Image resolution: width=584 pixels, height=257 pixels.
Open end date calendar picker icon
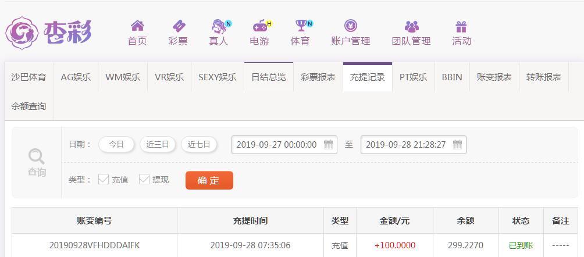pos(457,145)
